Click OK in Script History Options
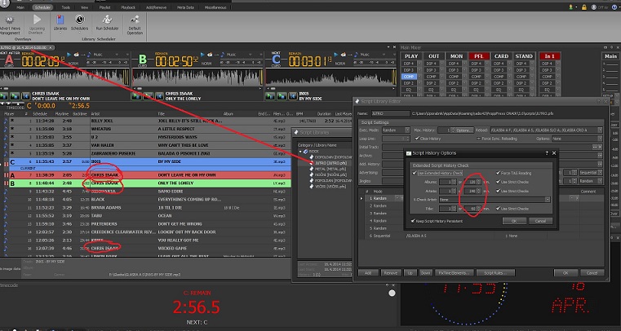This screenshot has height=331, width=621. point(515,221)
